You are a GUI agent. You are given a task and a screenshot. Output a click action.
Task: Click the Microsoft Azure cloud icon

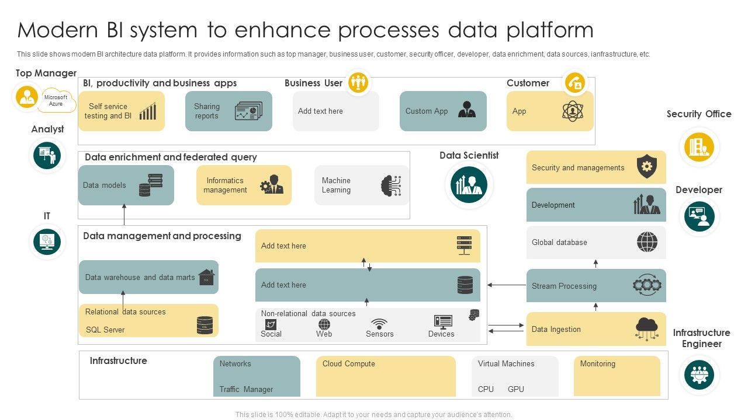tap(56, 100)
